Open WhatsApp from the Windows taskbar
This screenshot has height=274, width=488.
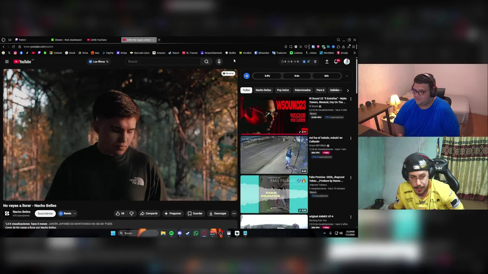196,233
